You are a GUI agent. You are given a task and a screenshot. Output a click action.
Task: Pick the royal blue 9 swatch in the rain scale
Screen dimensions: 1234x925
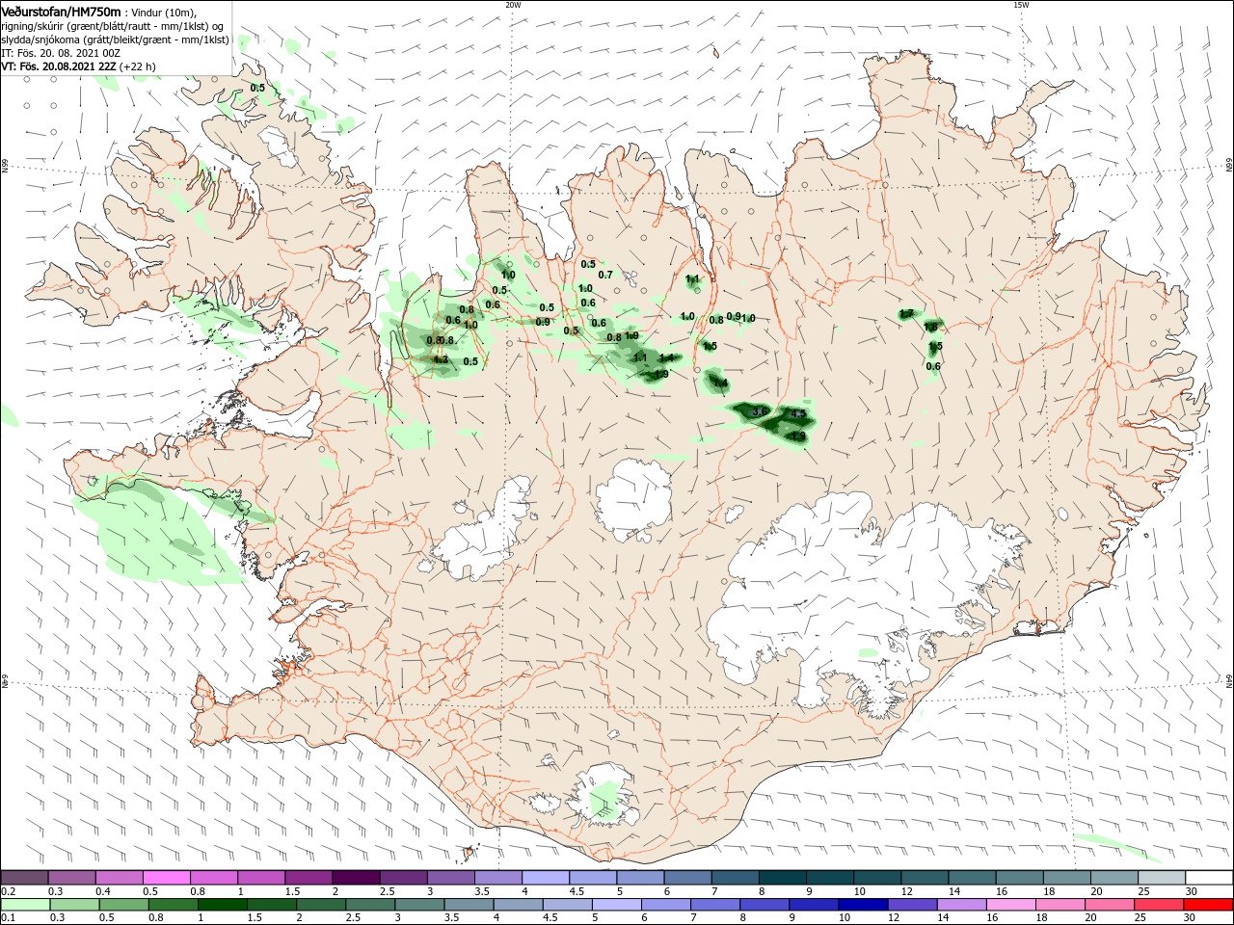click(x=813, y=905)
